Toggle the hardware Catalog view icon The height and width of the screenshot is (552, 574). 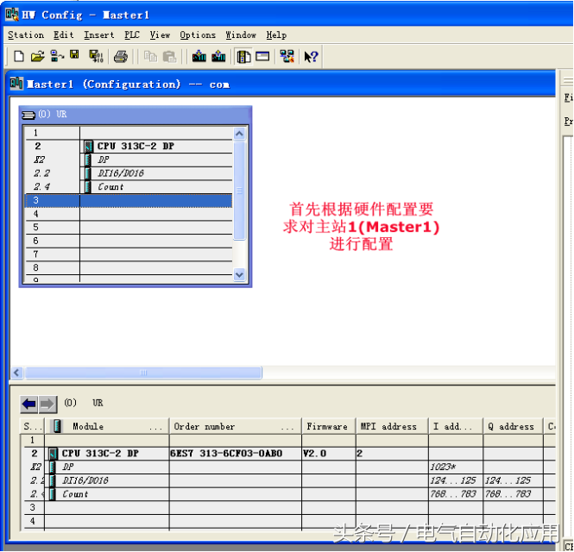pos(244,57)
